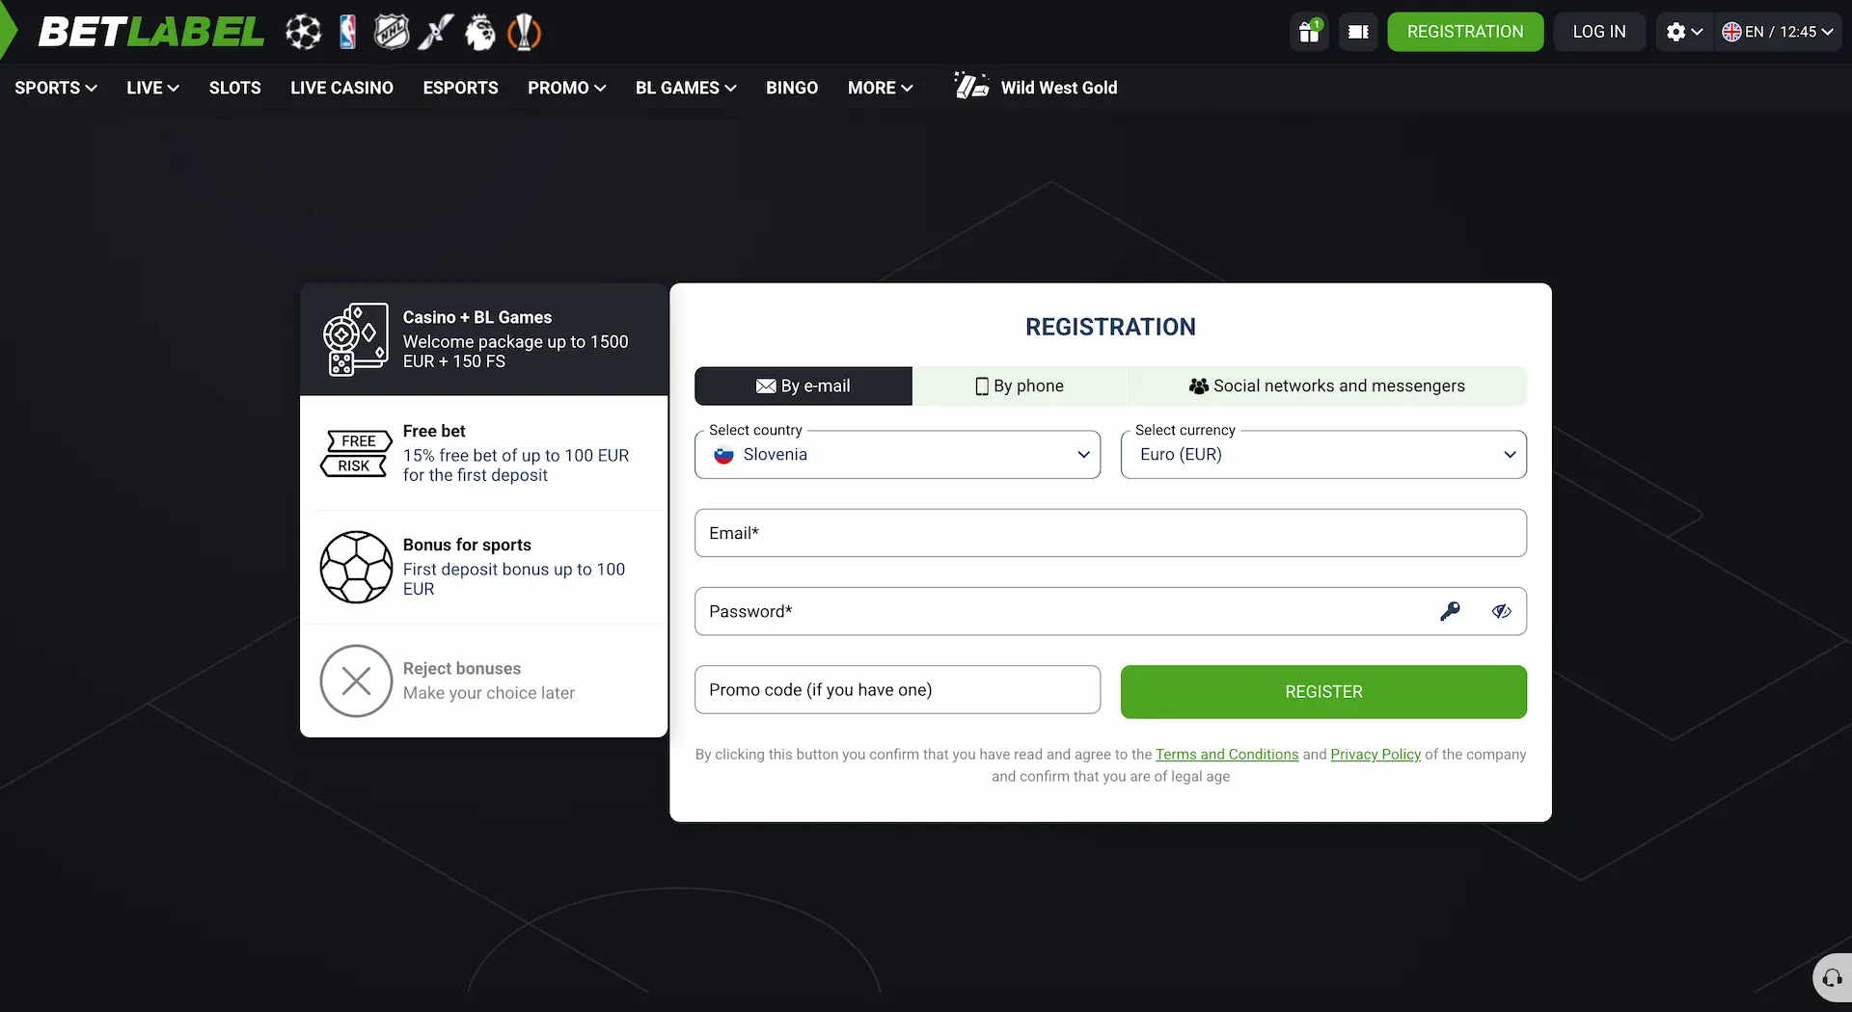This screenshot has height=1012, width=1852.
Task: Open the Select currency dropdown
Action: pyautogui.click(x=1323, y=454)
